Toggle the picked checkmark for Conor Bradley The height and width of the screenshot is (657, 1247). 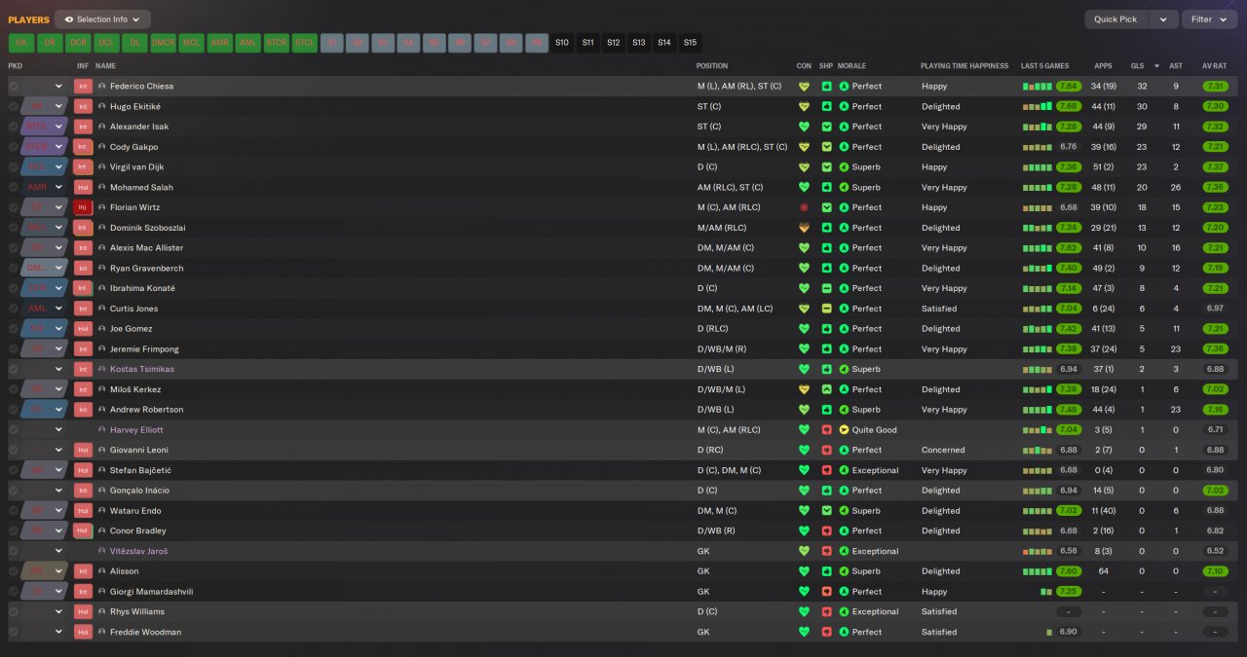tap(14, 530)
